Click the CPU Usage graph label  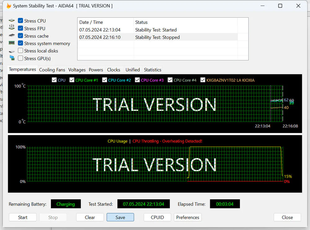pos(117,141)
